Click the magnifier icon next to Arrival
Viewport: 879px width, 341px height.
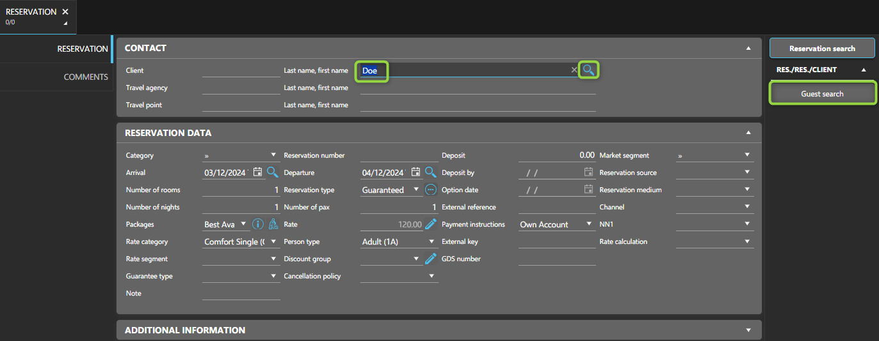(x=272, y=172)
